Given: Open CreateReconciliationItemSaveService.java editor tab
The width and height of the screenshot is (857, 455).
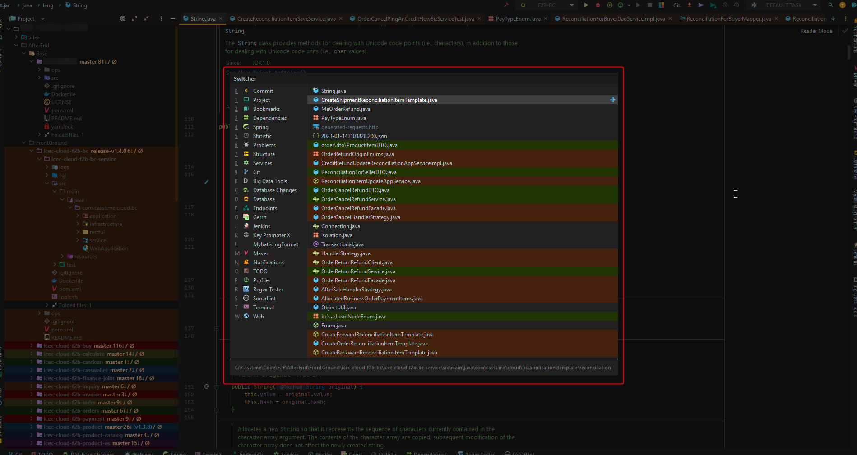Looking at the screenshot, I should pos(286,18).
